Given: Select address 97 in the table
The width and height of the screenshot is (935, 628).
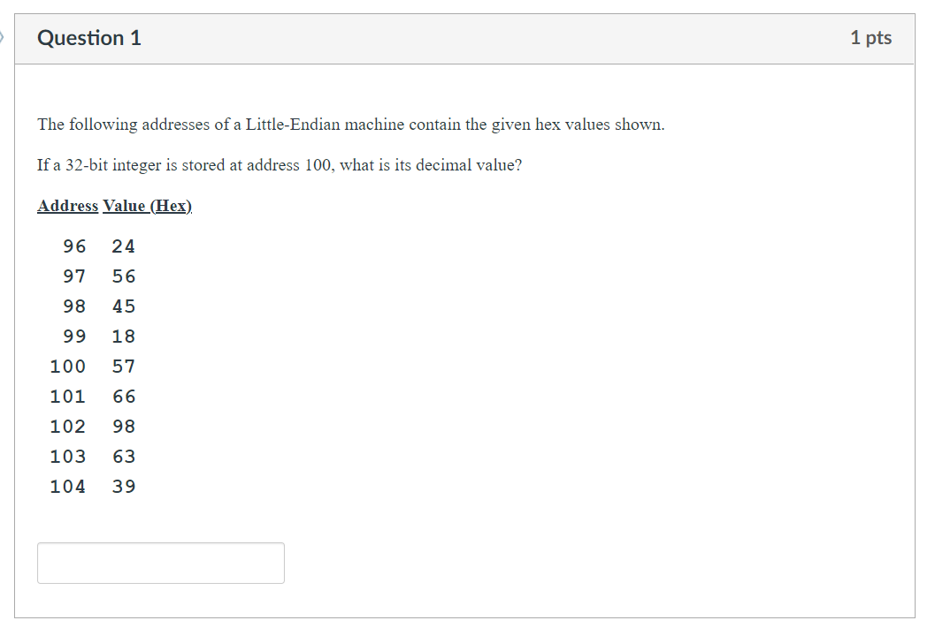Looking at the screenshot, I should point(74,276).
